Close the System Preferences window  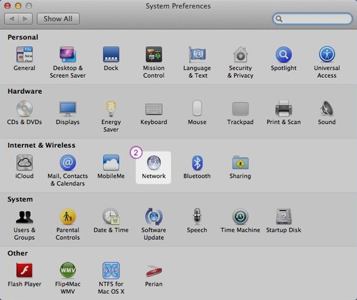tap(8, 6)
